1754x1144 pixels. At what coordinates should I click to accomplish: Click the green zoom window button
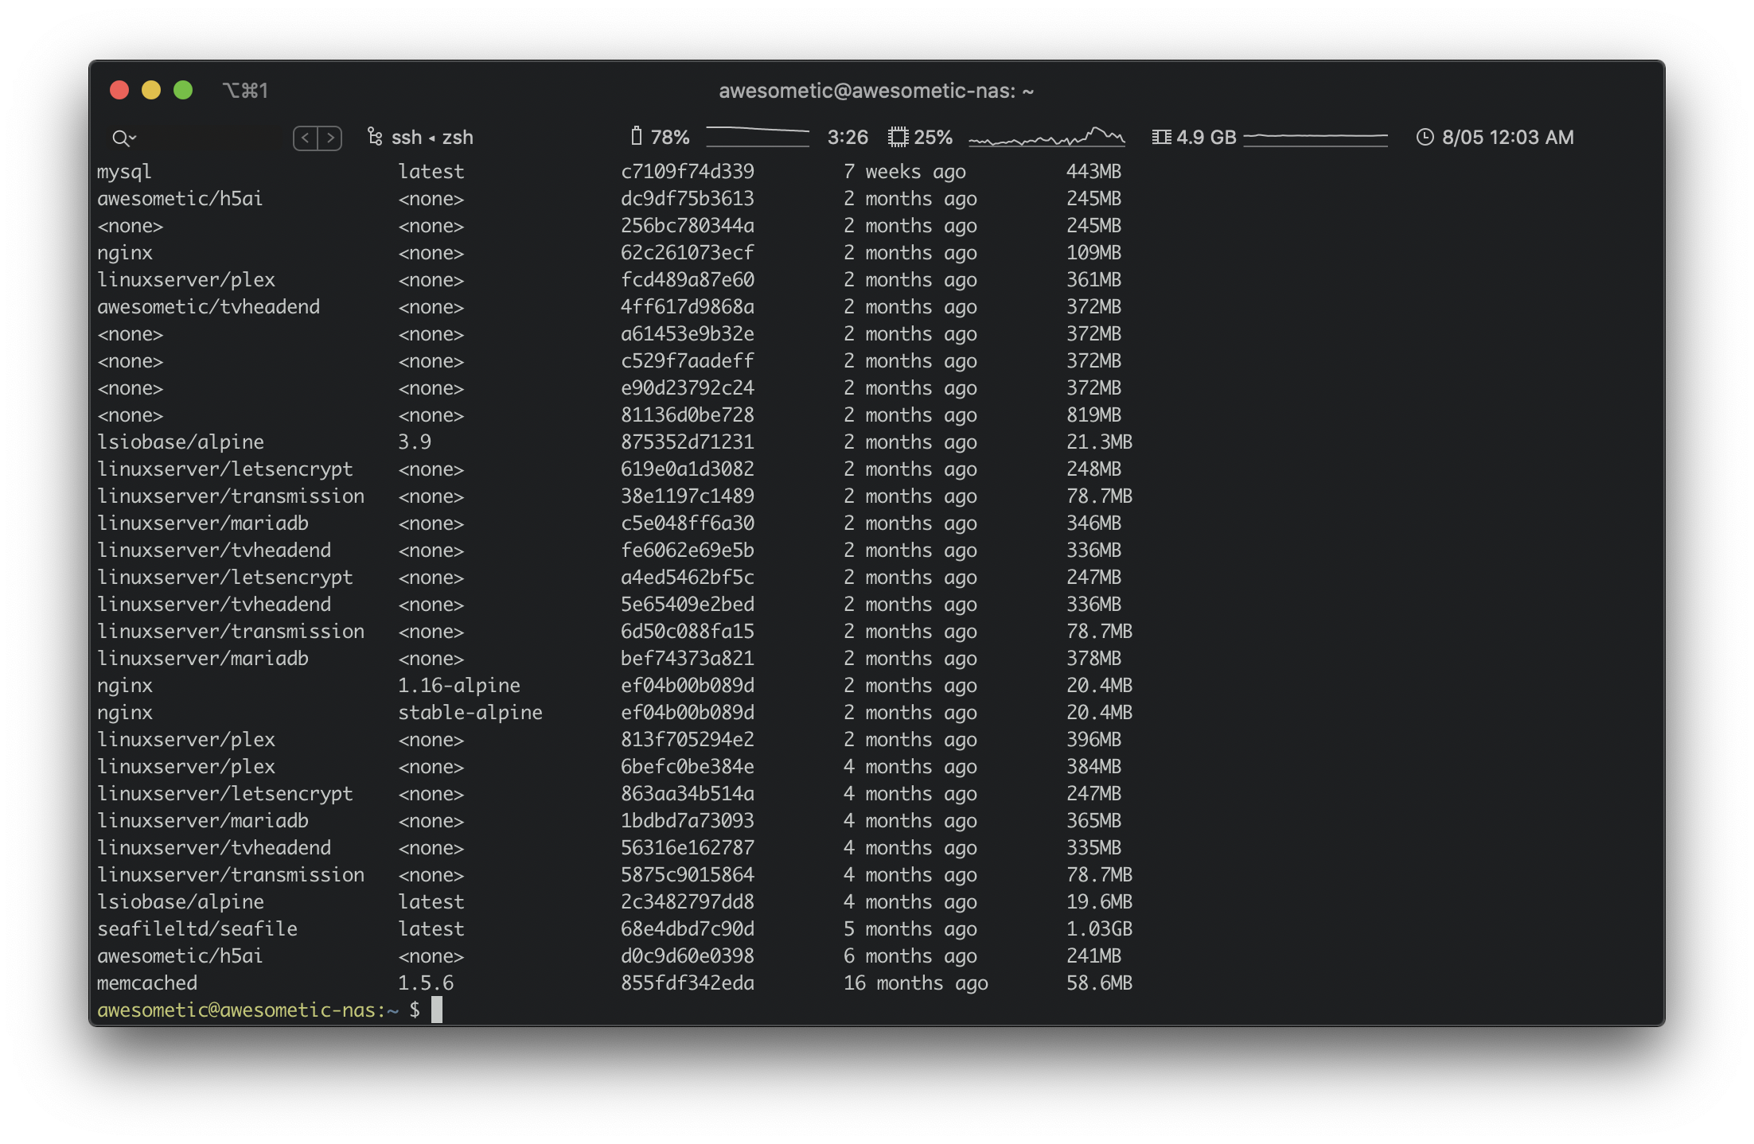point(183,90)
